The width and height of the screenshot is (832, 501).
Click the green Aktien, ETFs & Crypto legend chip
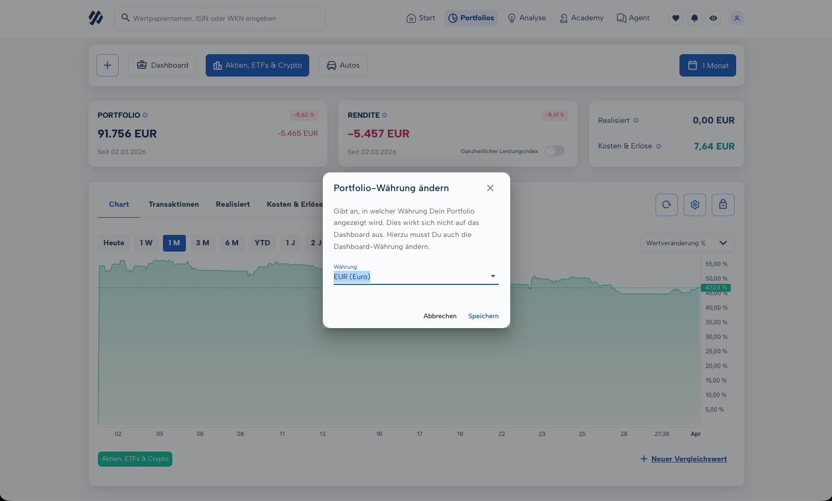tap(135, 459)
